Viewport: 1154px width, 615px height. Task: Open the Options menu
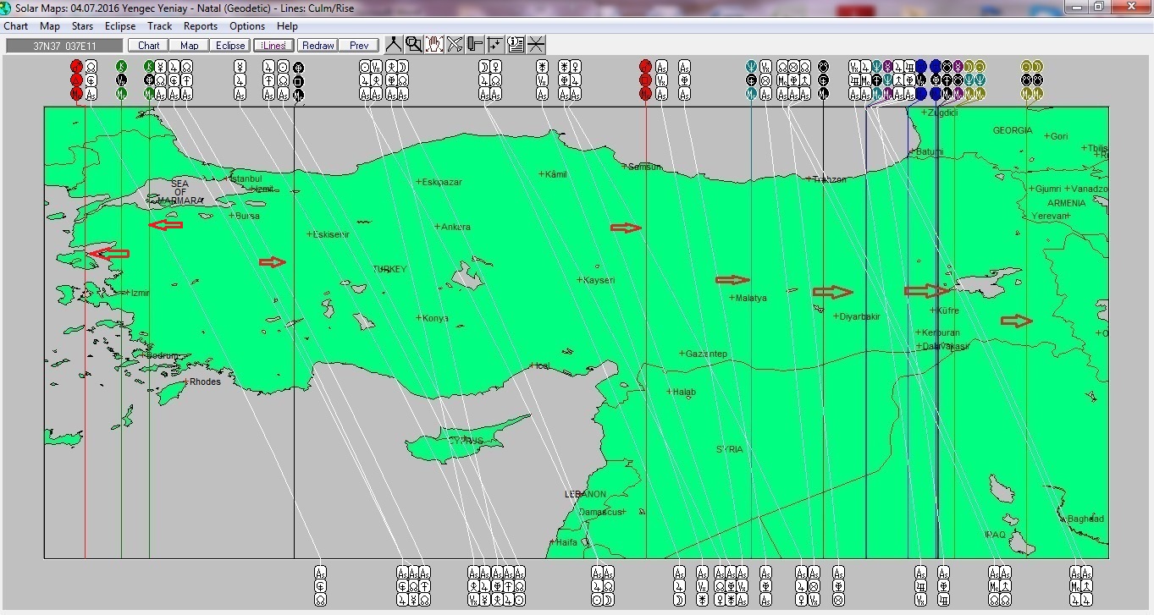pos(247,26)
